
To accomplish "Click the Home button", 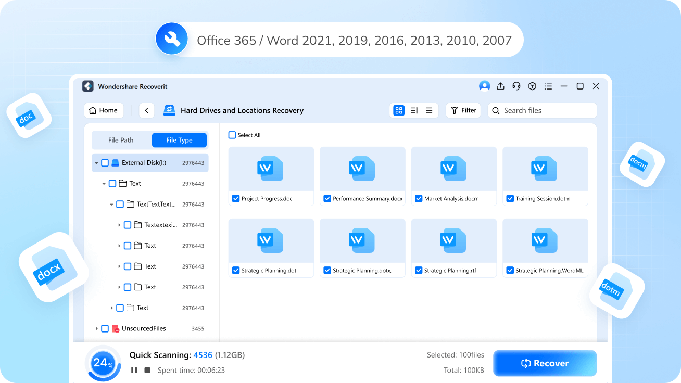I will pos(104,110).
